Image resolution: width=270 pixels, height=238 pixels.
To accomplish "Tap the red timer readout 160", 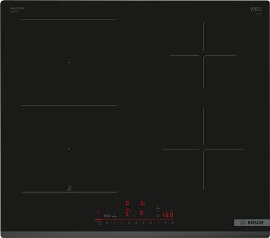I will pyautogui.click(x=167, y=215).
